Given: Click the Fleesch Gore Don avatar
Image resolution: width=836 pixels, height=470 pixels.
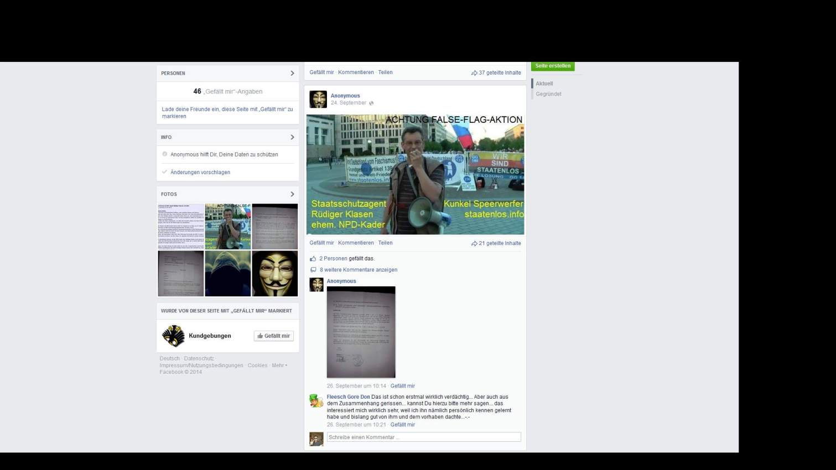Looking at the screenshot, I should [x=316, y=400].
